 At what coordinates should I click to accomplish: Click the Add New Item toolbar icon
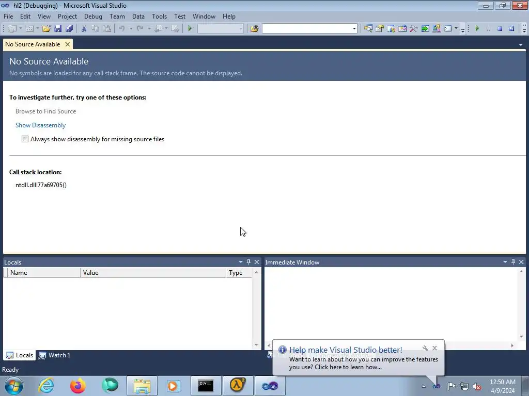point(29,29)
